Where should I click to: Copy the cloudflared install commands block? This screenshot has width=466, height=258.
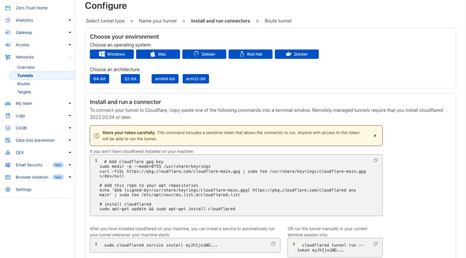pos(375,160)
